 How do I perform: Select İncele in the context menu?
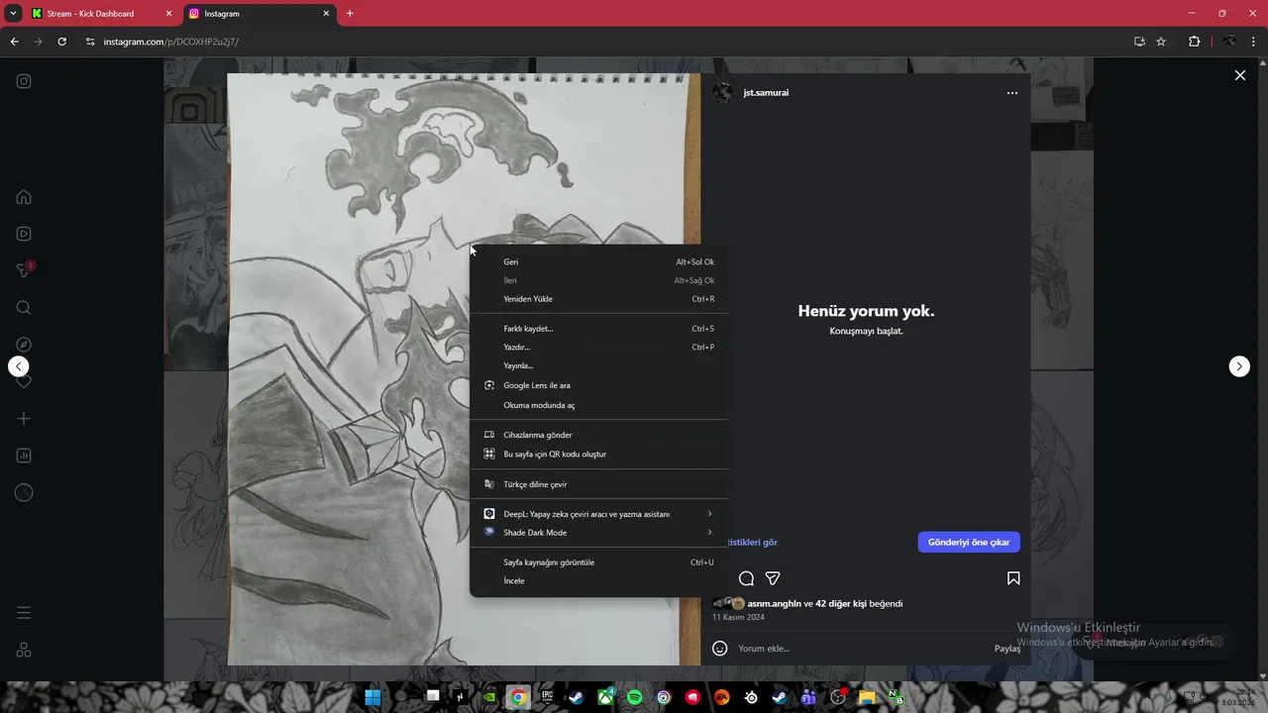tap(598, 581)
